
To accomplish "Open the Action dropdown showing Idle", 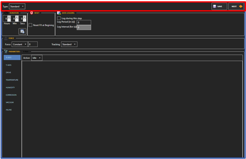I will tap(36, 58).
